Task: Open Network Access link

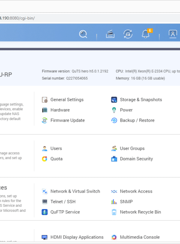Action: coord(136,191)
